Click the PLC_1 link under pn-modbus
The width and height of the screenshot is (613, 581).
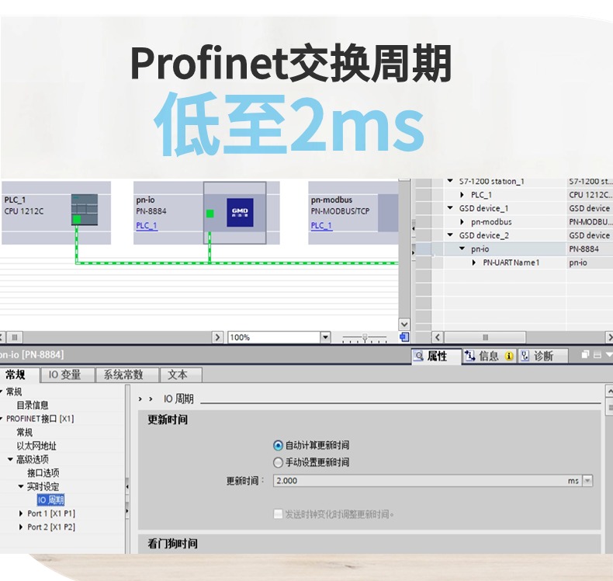321,225
